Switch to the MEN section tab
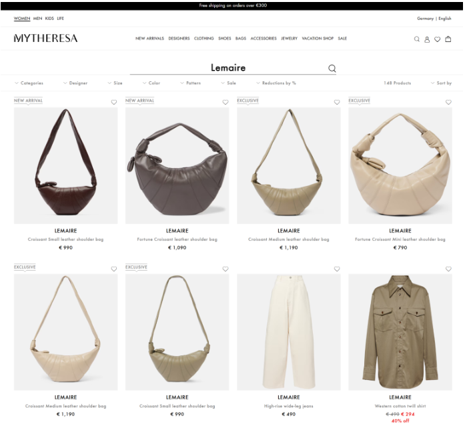Screen dimensions: 465x428 37,19
